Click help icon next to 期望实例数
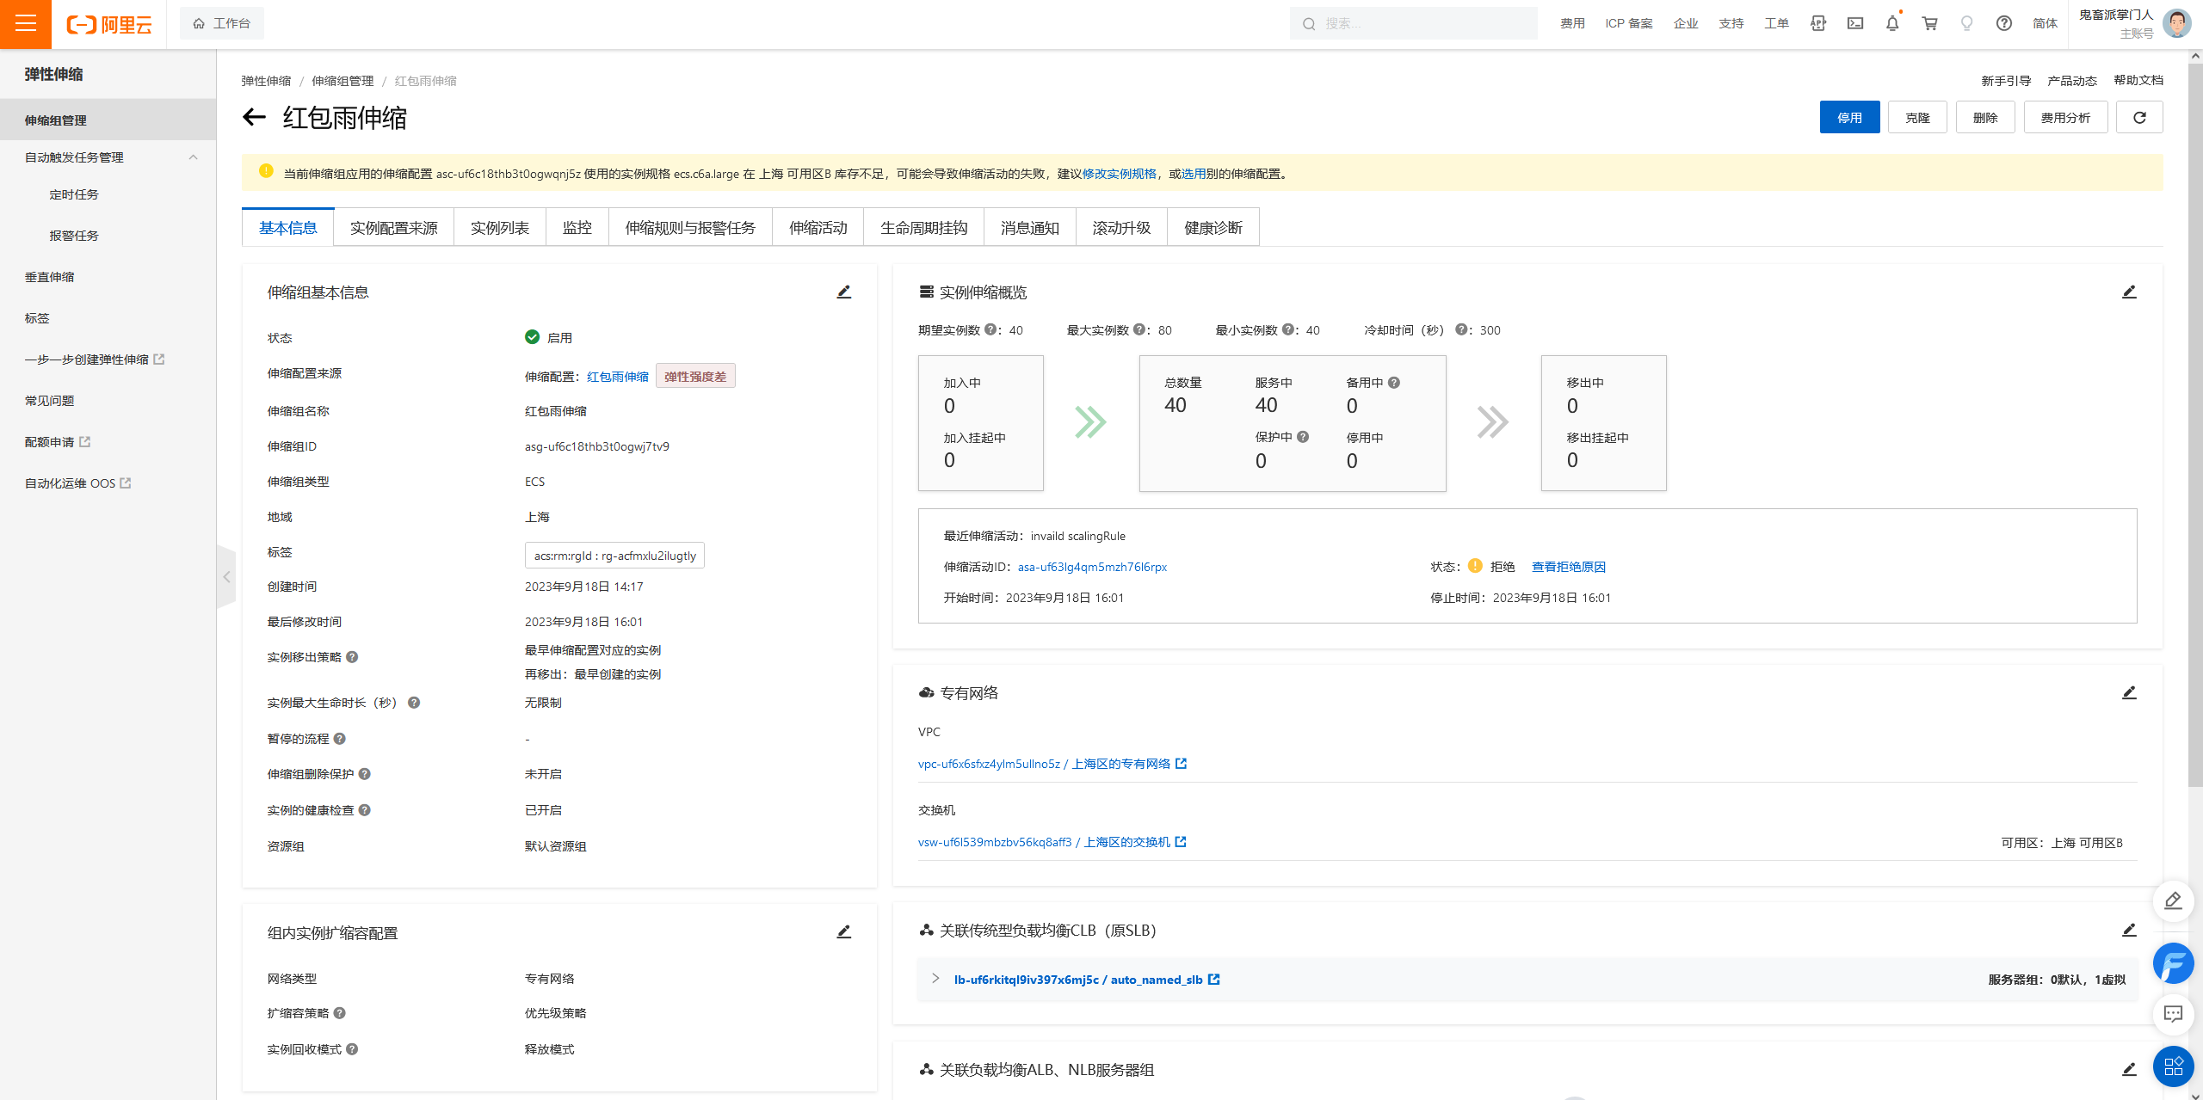Image resolution: width=2203 pixels, height=1100 pixels. tap(990, 329)
